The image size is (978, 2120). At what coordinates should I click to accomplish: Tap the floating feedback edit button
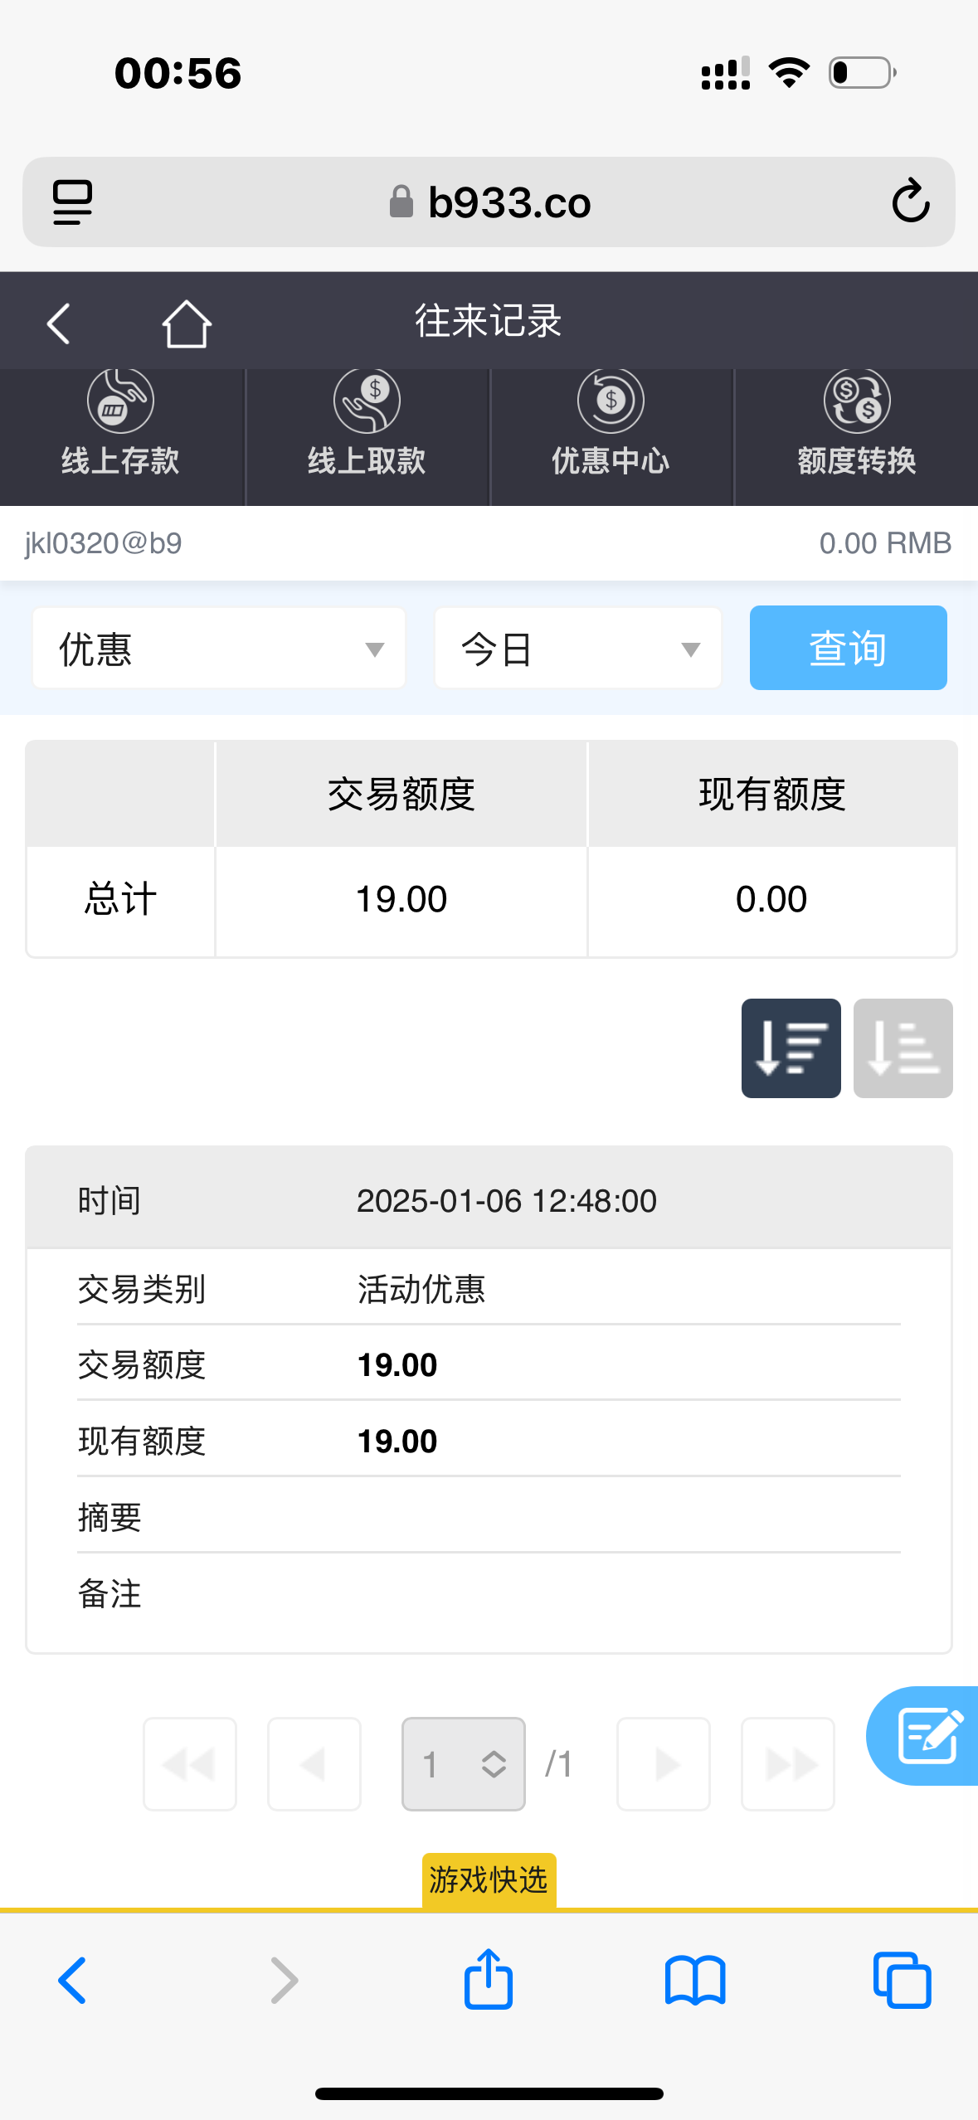coord(927,1735)
